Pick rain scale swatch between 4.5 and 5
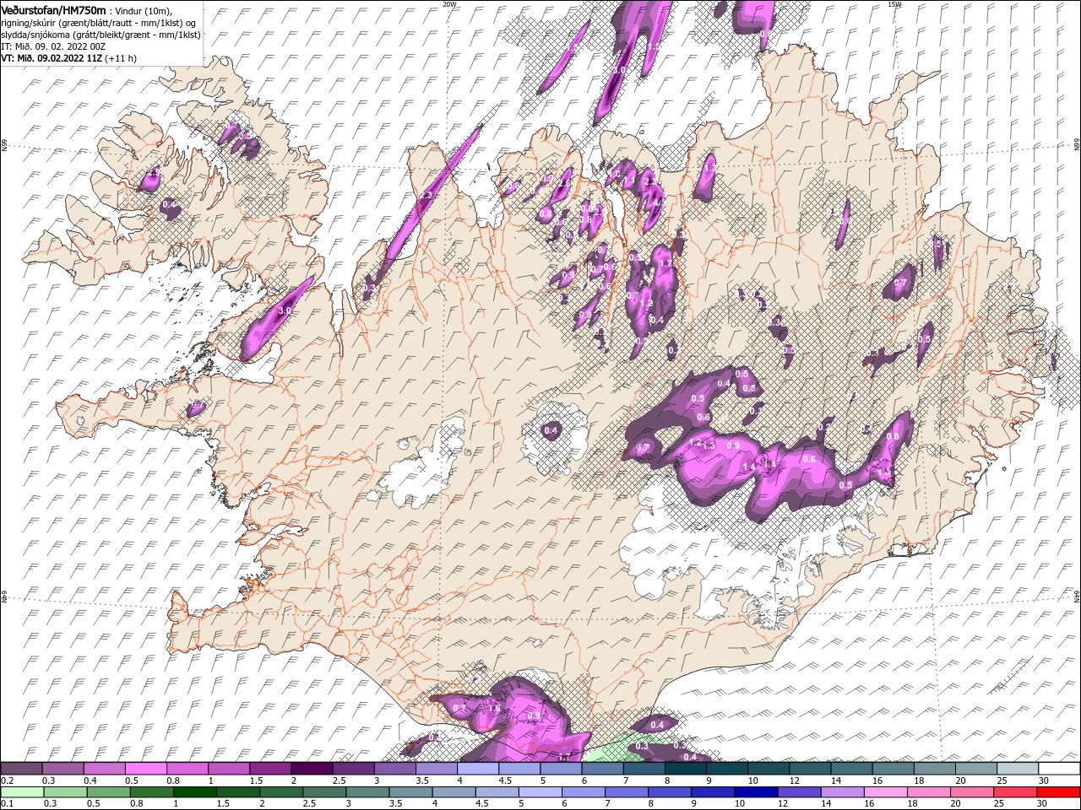 click(x=497, y=792)
